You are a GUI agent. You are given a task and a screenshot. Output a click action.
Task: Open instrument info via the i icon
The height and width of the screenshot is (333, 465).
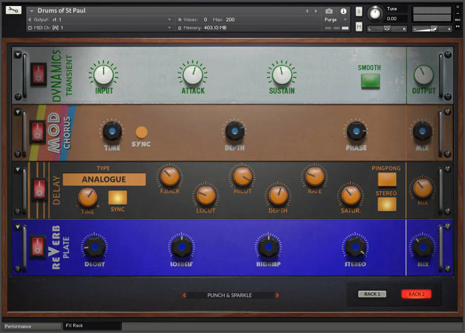click(344, 10)
